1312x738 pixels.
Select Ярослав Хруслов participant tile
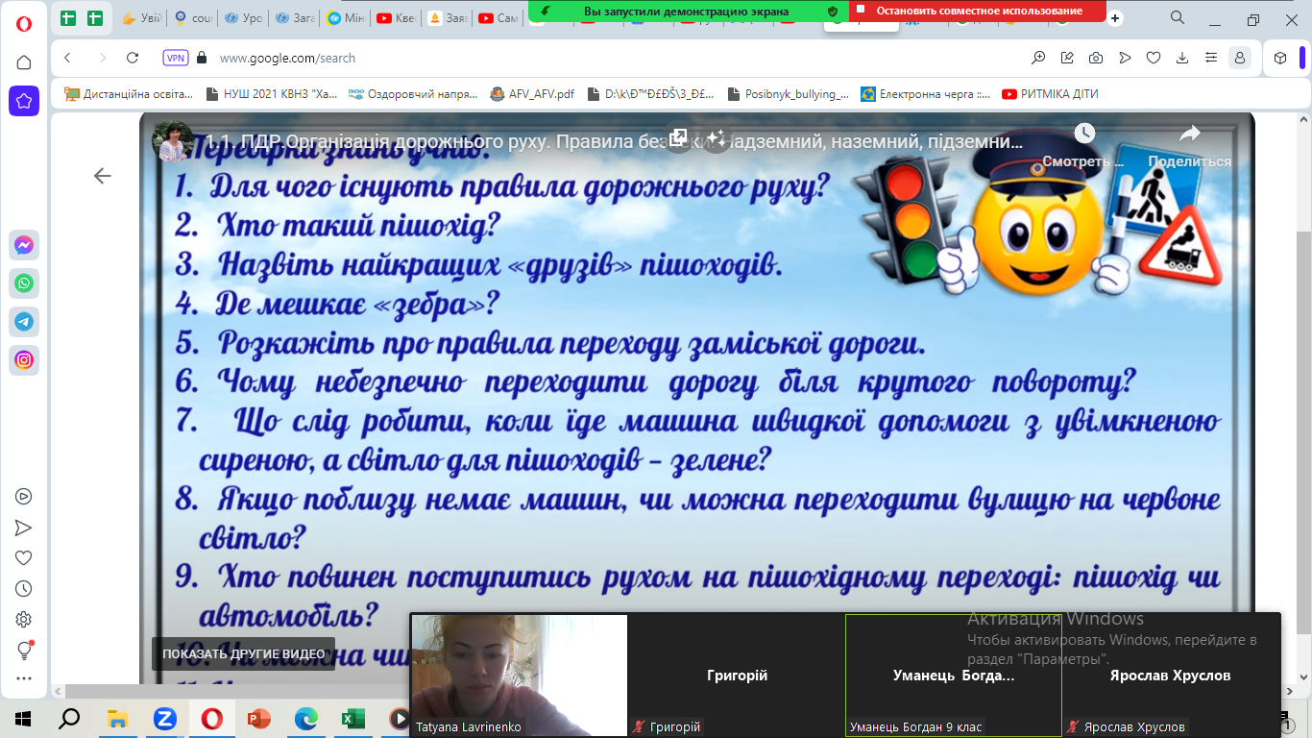[1171, 675]
